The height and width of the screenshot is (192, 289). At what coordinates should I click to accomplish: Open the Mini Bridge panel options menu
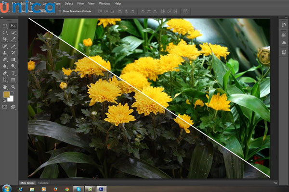pos(275,183)
